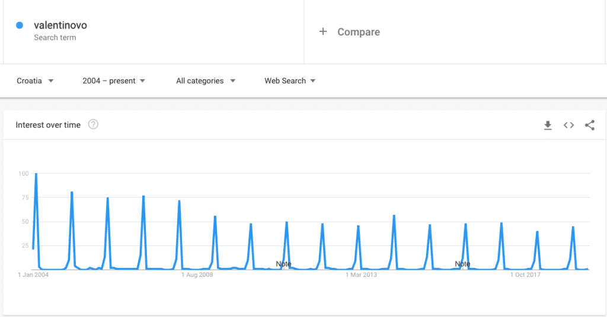The image size is (607, 317).
Task: Click the plus icon beside Compare
Action: pos(323,32)
